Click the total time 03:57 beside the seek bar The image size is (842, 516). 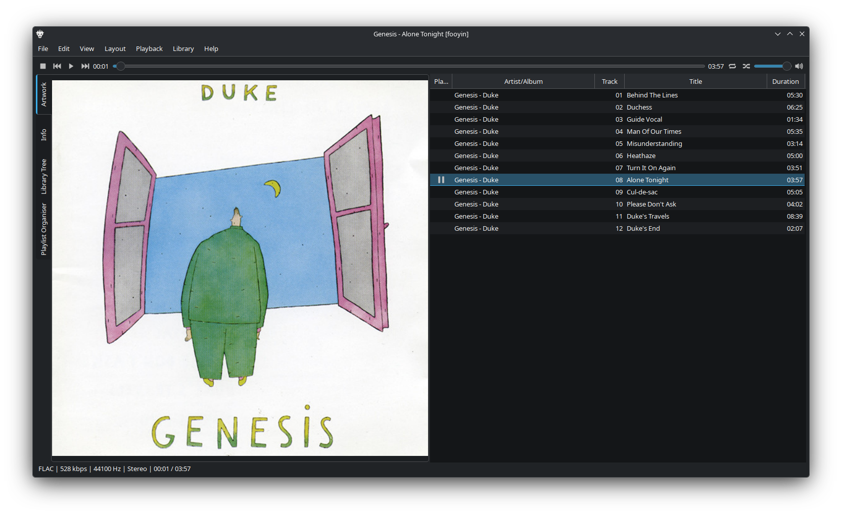(x=716, y=66)
